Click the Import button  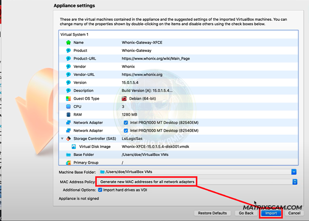[271, 213]
